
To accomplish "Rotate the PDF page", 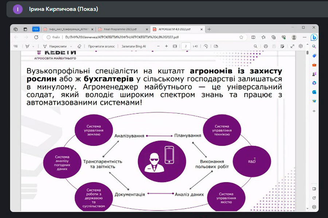I will (x=206, y=46).
